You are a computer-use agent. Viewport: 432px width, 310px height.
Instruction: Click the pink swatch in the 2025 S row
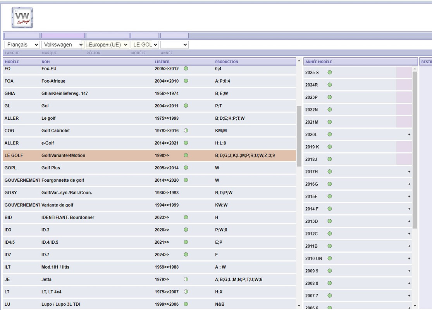[404, 72]
